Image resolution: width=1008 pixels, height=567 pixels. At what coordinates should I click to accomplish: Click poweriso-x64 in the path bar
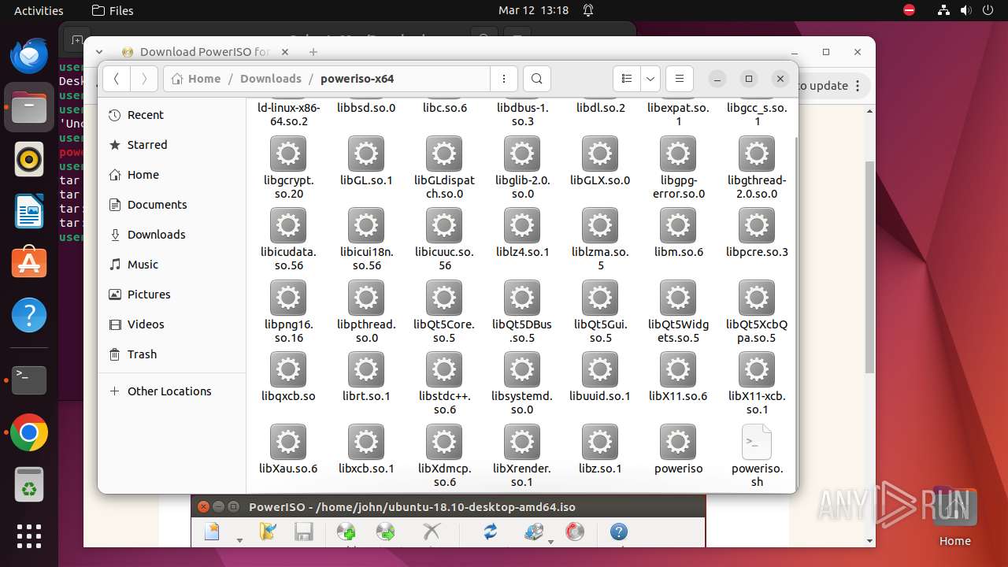tap(357, 79)
